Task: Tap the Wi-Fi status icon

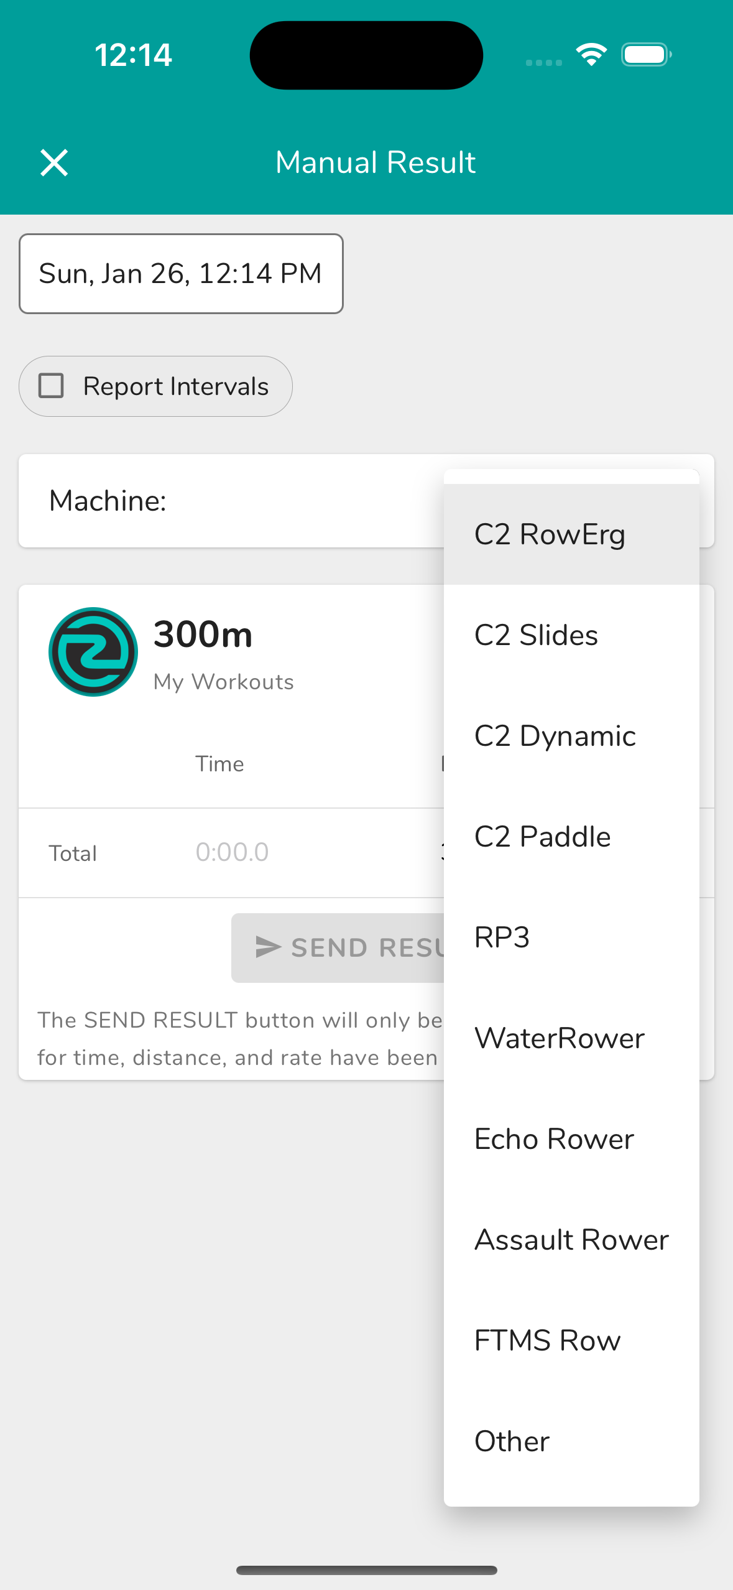Action: 591,55
